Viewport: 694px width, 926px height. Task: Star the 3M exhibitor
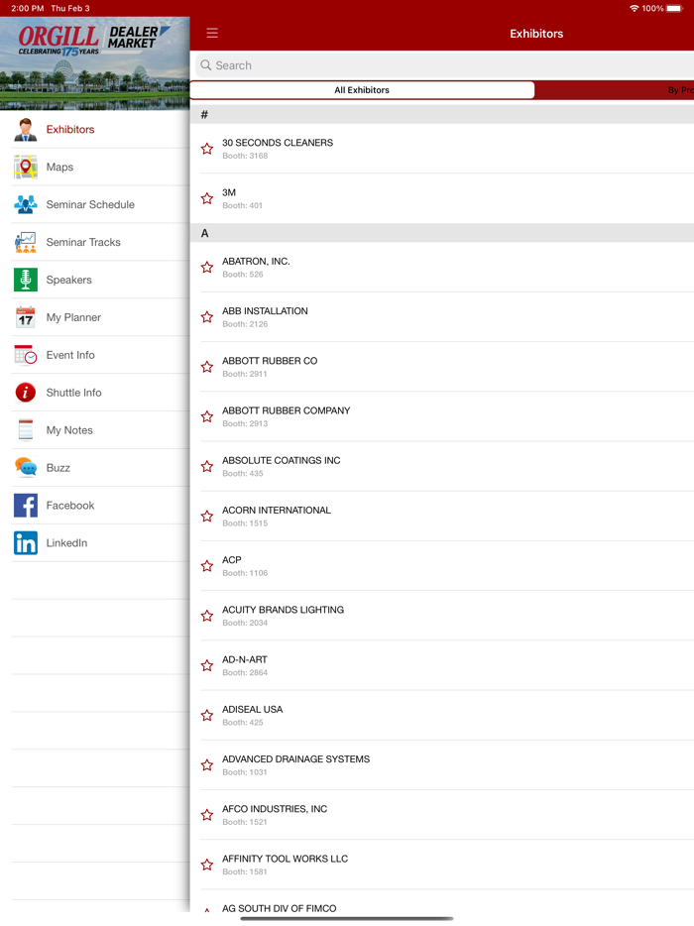(207, 198)
